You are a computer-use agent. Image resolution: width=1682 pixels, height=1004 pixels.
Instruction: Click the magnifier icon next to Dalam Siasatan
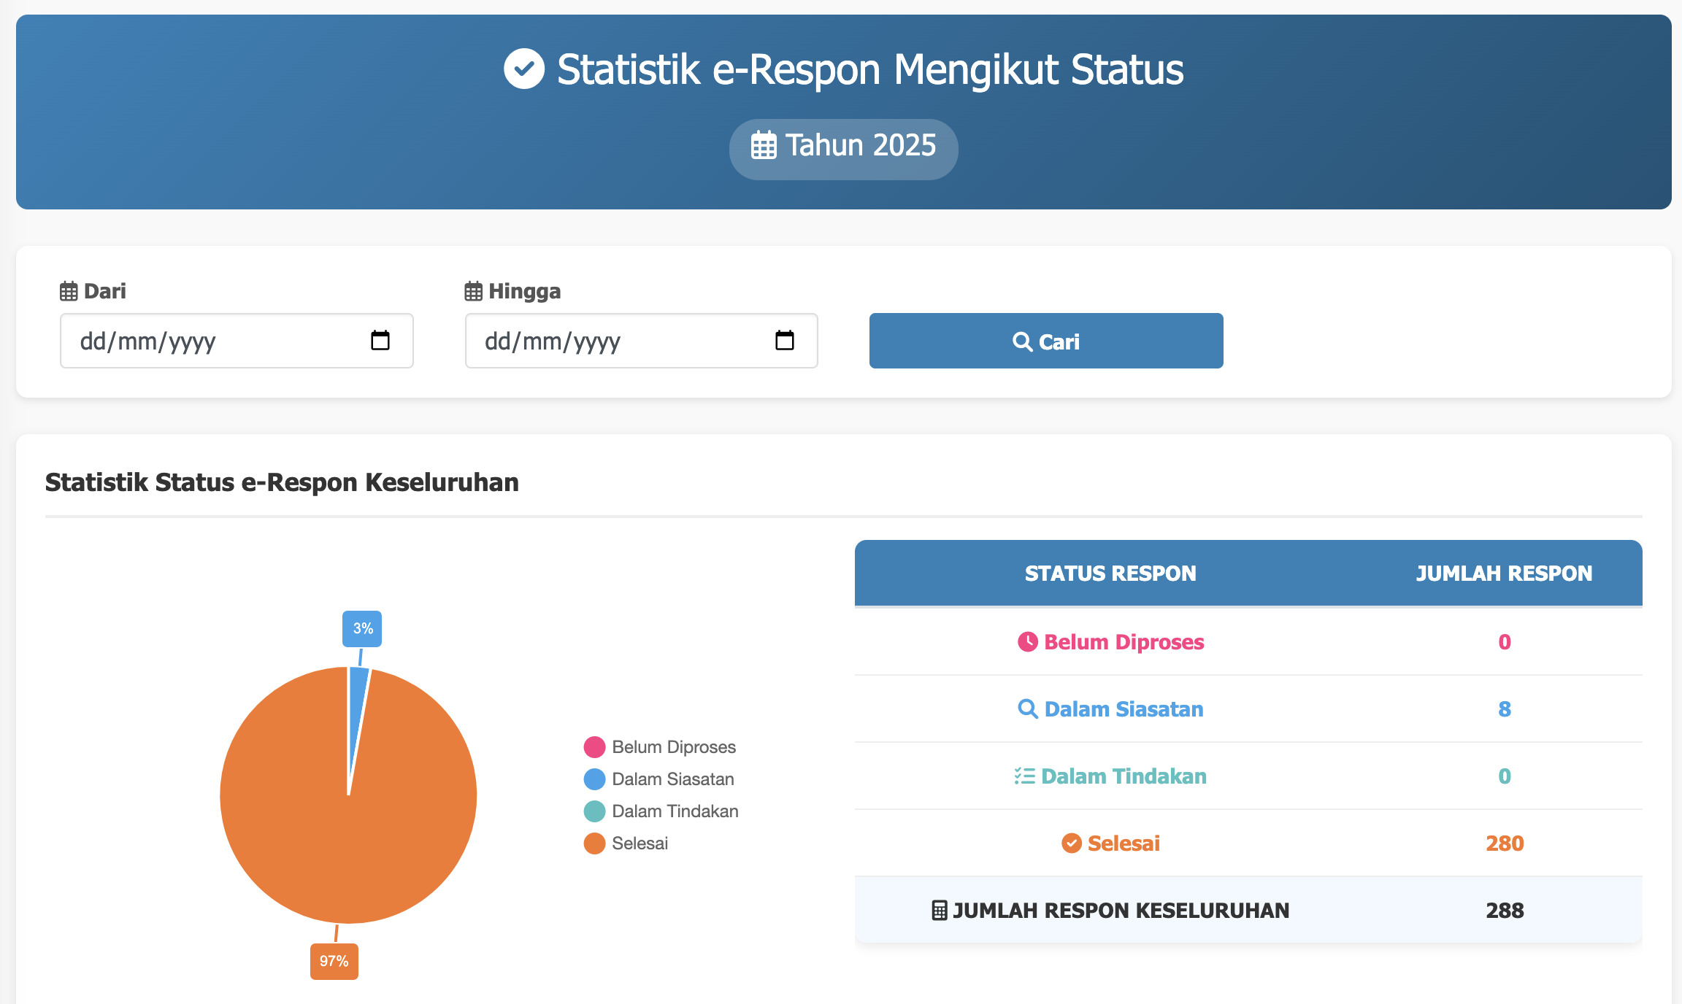pos(1027,709)
